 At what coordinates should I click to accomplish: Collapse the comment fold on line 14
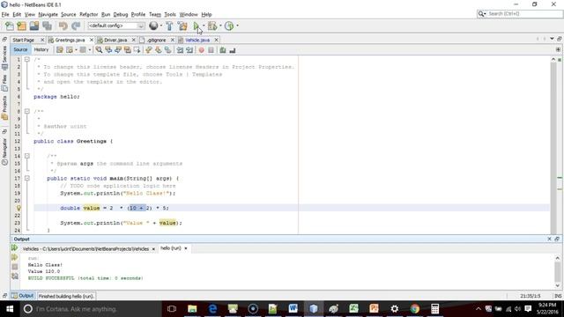[x=27, y=156]
